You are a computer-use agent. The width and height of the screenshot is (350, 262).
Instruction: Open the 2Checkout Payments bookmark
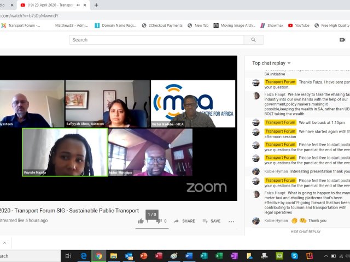click(x=162, y=26)
